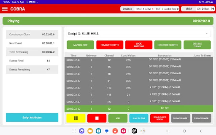This screenshot has height=135, width=216.
Task: Select the highlighted DF Off event row
Action: coord(138,109)
